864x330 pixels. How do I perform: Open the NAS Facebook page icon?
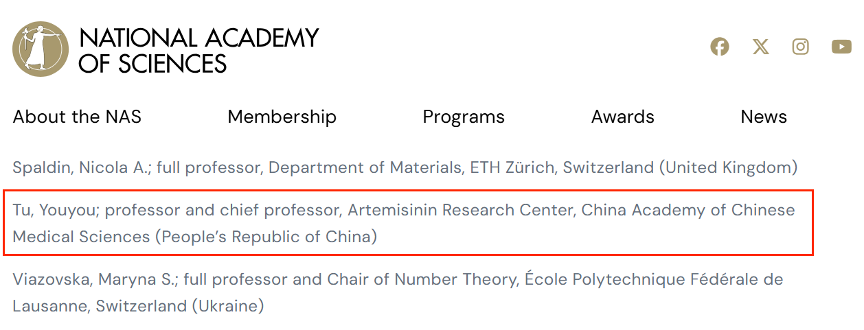pos(720,47)
